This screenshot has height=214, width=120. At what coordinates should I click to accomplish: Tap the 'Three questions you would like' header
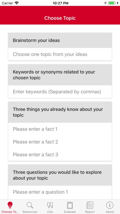click(60, 175)
